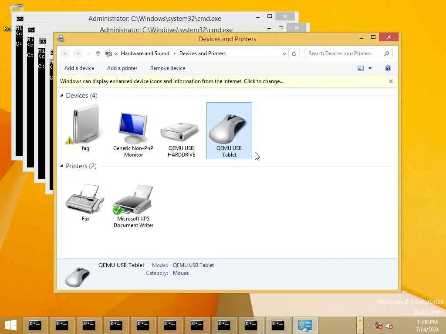Click Add a printer
This screenshot has height=334, width=446.
pos(122,68)
